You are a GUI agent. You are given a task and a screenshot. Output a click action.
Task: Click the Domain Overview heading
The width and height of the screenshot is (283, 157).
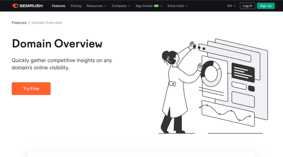pyautogui.click(x=57, y=43)
